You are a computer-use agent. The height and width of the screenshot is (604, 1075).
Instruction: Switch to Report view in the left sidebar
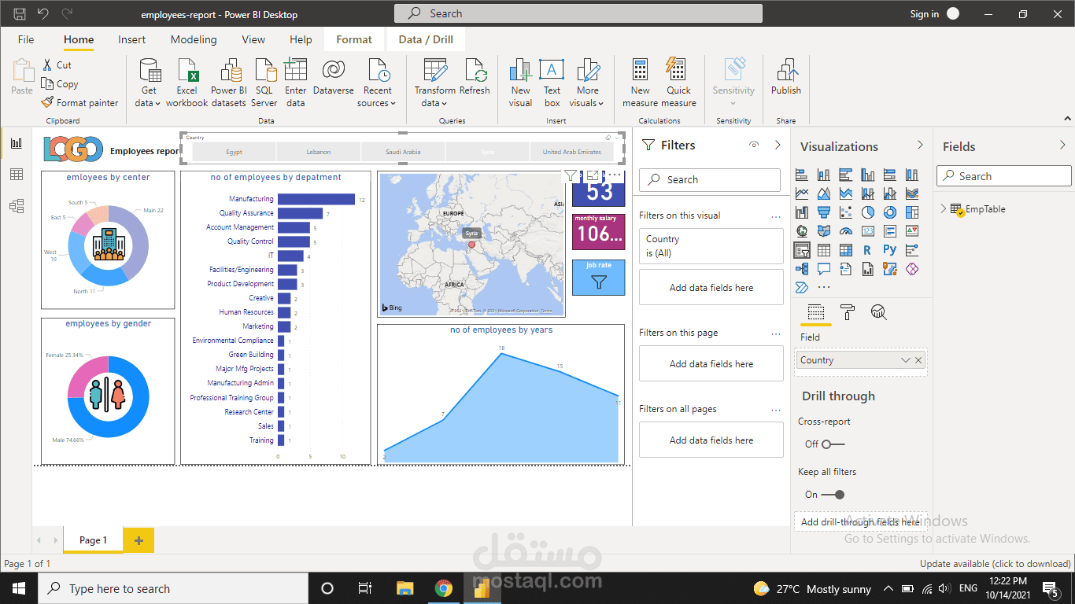pos(16,144)
